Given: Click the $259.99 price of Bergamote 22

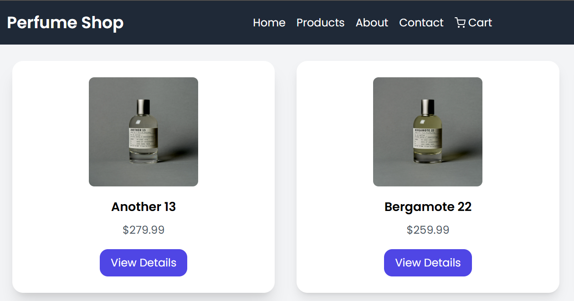Looking at the screenshot, I should [427, 230].
